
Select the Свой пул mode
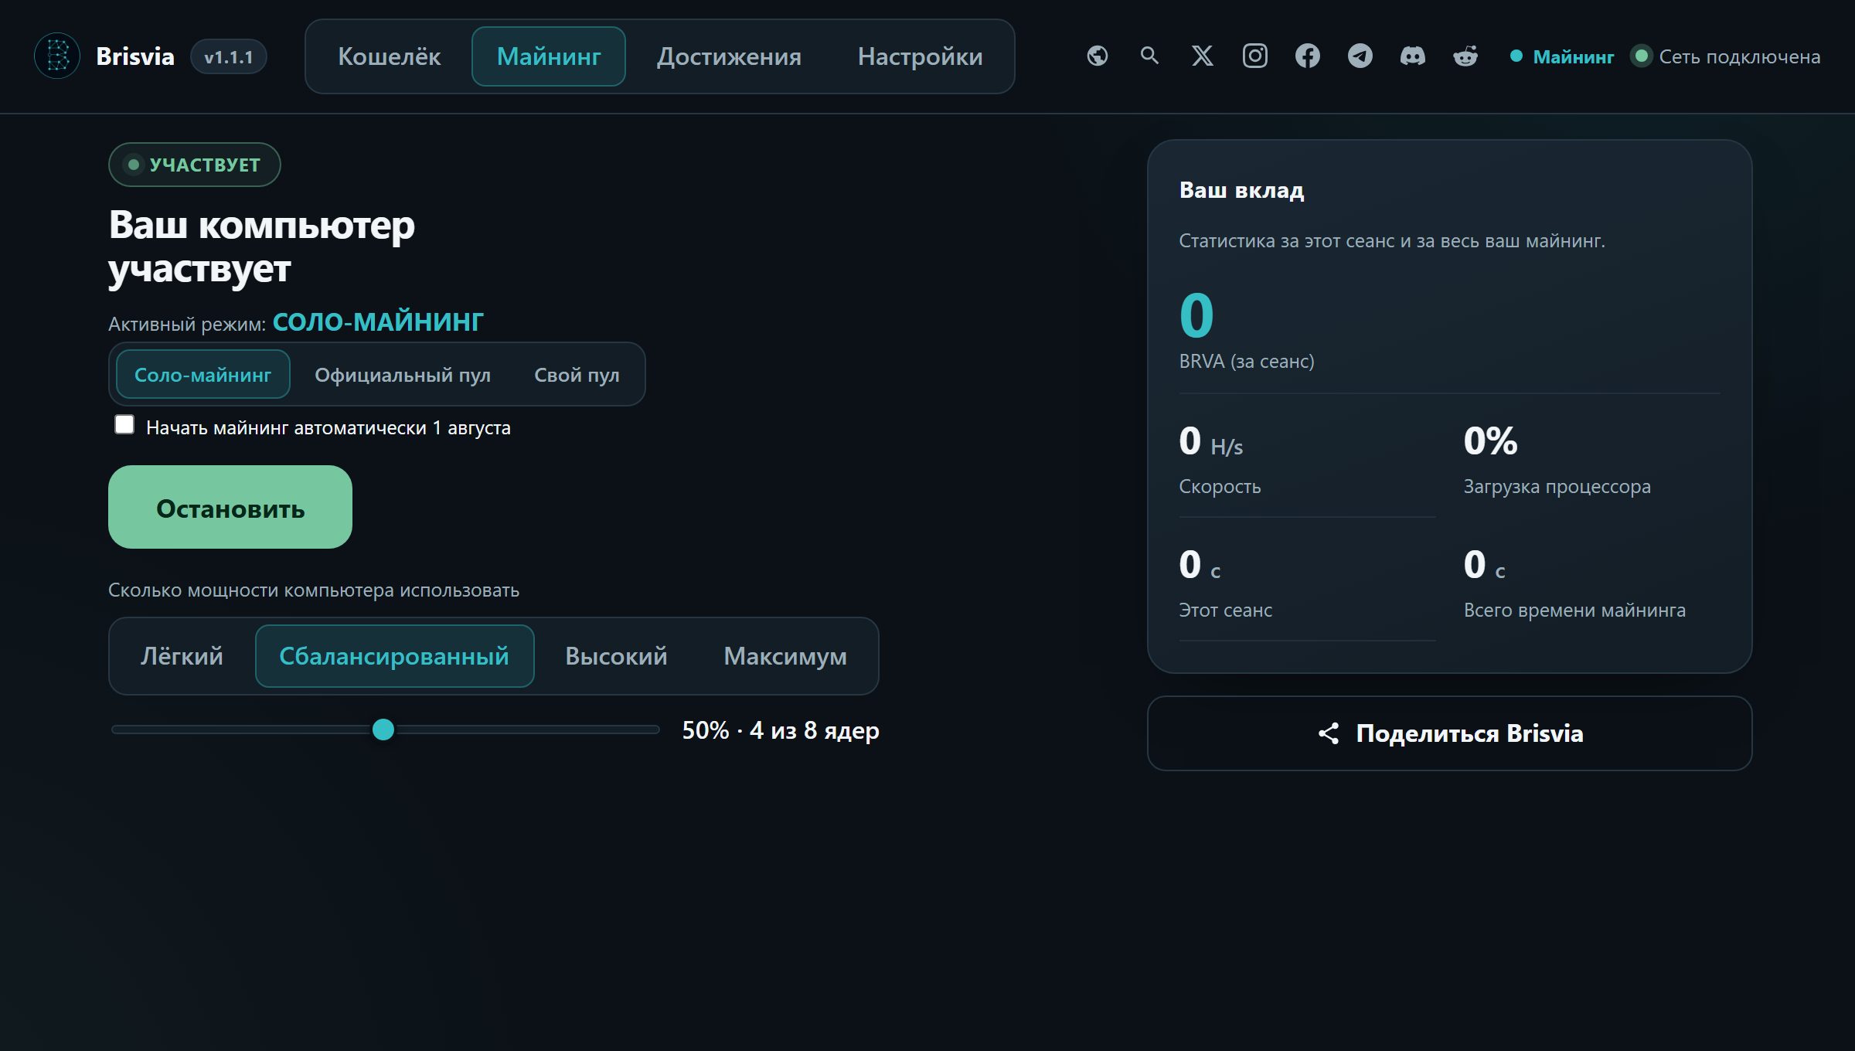point(577,375)
